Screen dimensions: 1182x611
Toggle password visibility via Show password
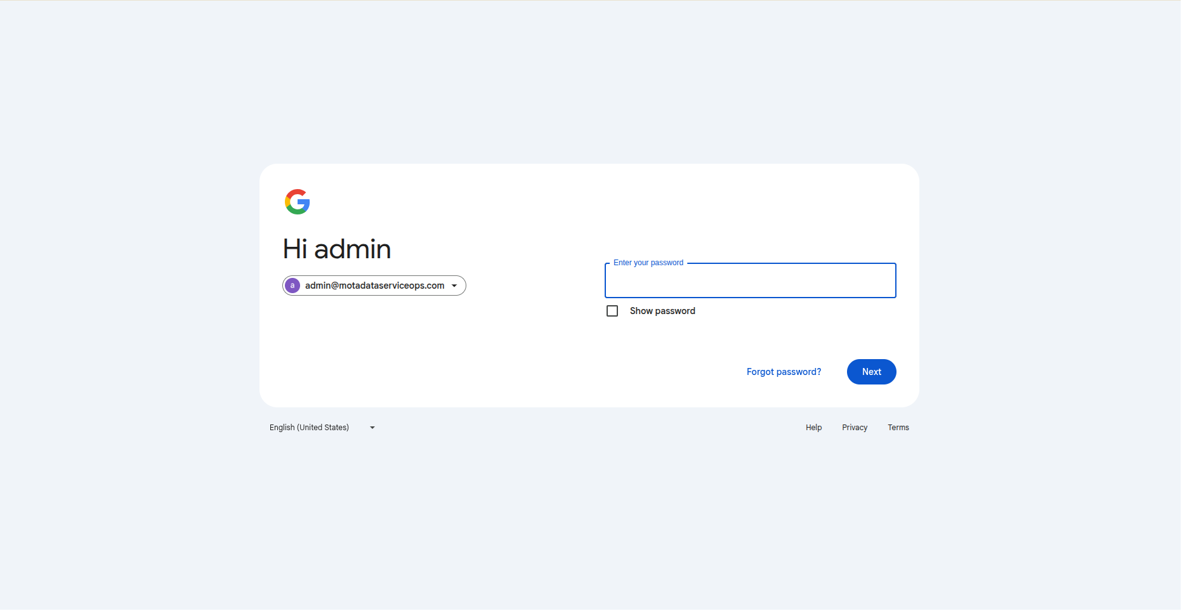612,311
